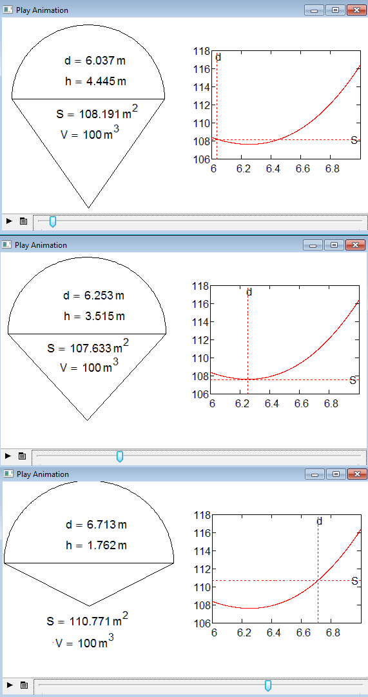This screenshot has width=368, height=697.
Task: Click 'V = 100 m3' in the d = 6.253 m window
Action: coord(89,367)
